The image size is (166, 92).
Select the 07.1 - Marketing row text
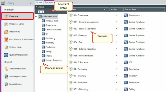point(81,89)
